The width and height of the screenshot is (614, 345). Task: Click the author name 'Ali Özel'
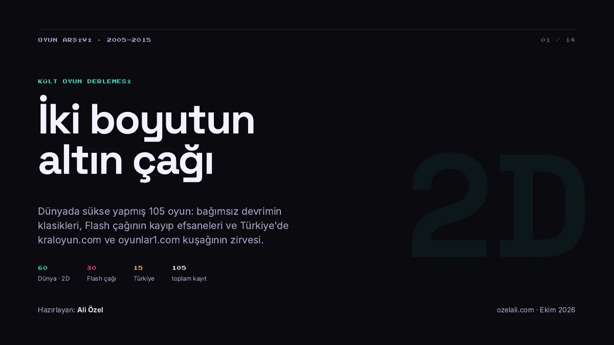coord(90,310)
